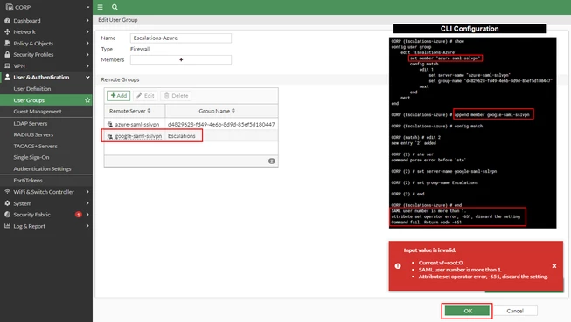Click the Firewall type value

(140, 49)
